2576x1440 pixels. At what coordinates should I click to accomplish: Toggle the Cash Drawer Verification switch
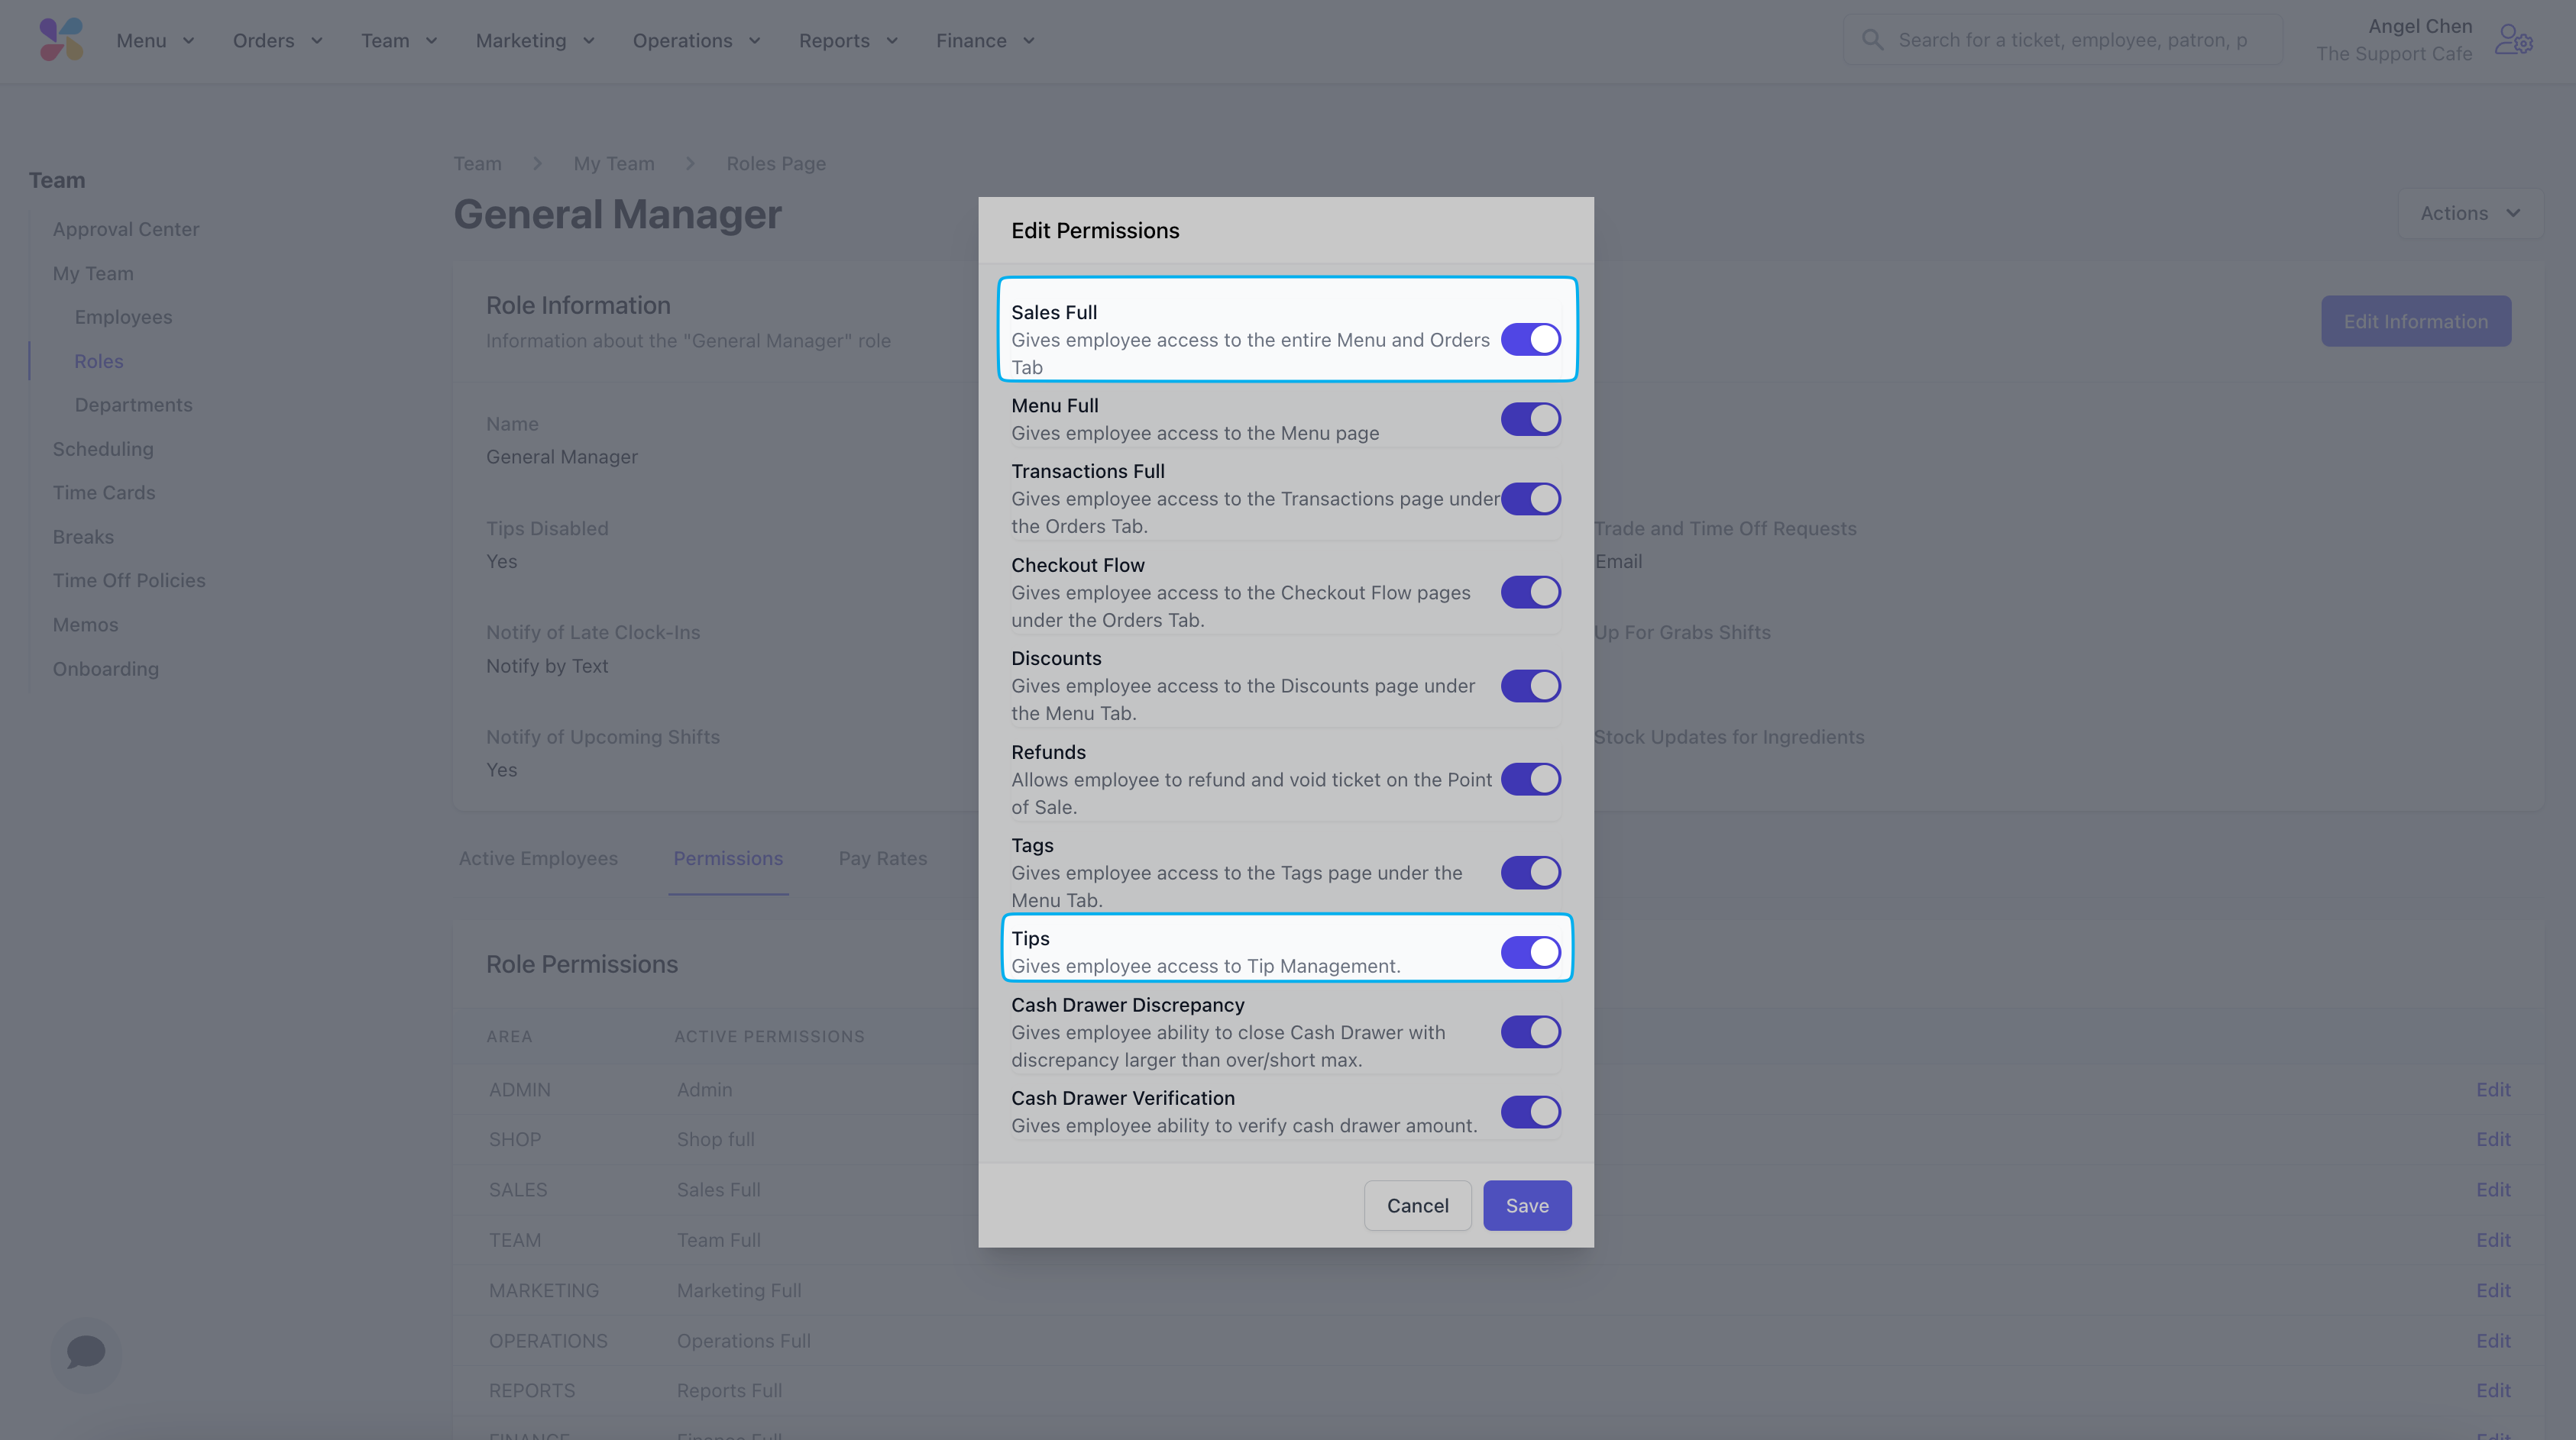(x=1530, y=1111)
